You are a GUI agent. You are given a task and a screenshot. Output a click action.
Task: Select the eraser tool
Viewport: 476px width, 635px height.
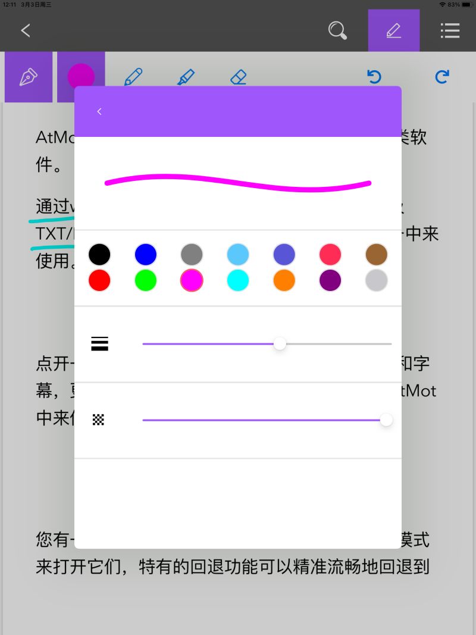tap(239, 77)
